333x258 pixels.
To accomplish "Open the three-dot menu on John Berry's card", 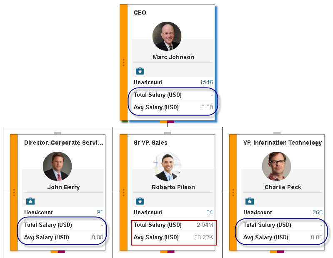I will (x=14, y=193).
